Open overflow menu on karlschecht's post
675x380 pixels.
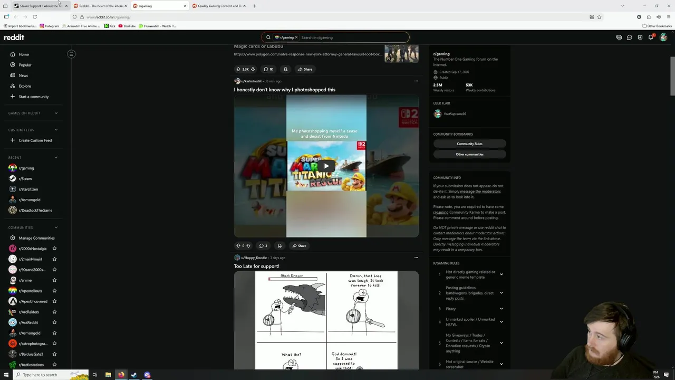(416, 81)
